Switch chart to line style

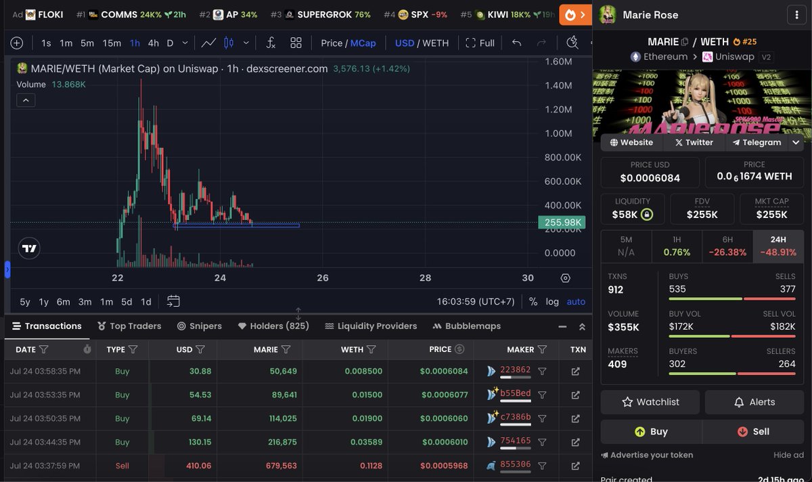209,43
